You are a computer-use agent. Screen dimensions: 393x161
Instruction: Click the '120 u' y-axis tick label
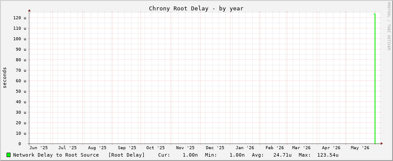[20, 18]
